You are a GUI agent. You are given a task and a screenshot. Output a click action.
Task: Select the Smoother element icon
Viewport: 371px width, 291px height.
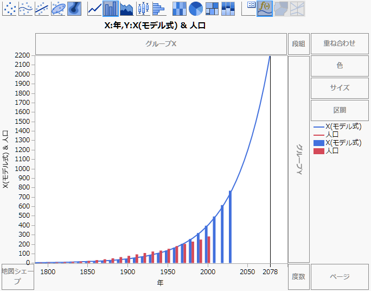click(26, 8)
